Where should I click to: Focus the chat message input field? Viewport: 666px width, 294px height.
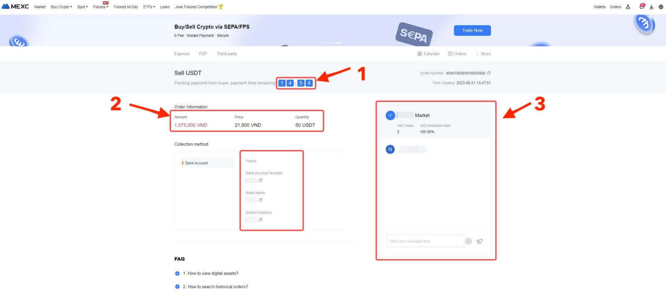(x=425, y=241)
